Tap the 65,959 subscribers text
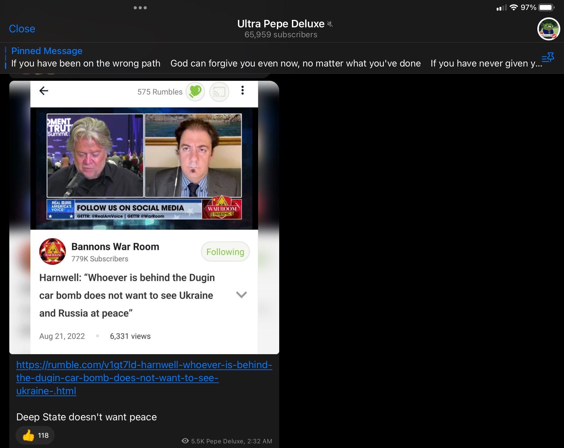Screen dimensions: 564x448 [281, 34]
